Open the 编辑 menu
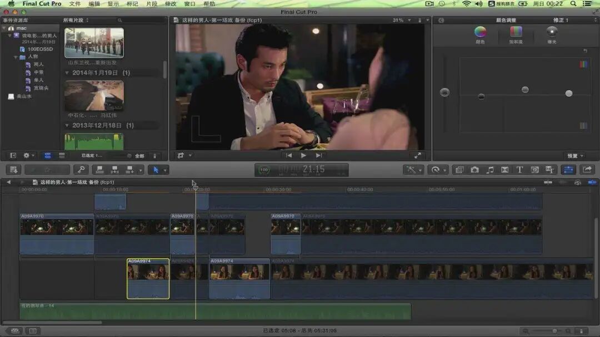The image size is (600, 337). (94, 4)
